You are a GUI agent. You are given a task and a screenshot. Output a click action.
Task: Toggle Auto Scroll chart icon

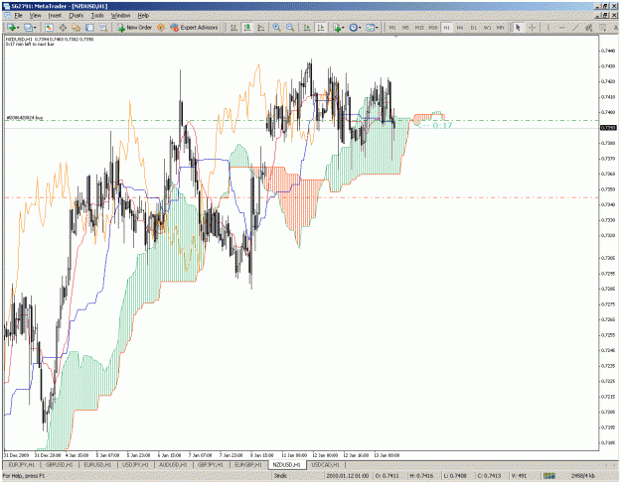[x=307, y=28]
